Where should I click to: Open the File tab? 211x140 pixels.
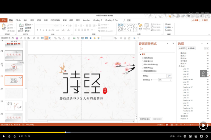pos(4,20)
